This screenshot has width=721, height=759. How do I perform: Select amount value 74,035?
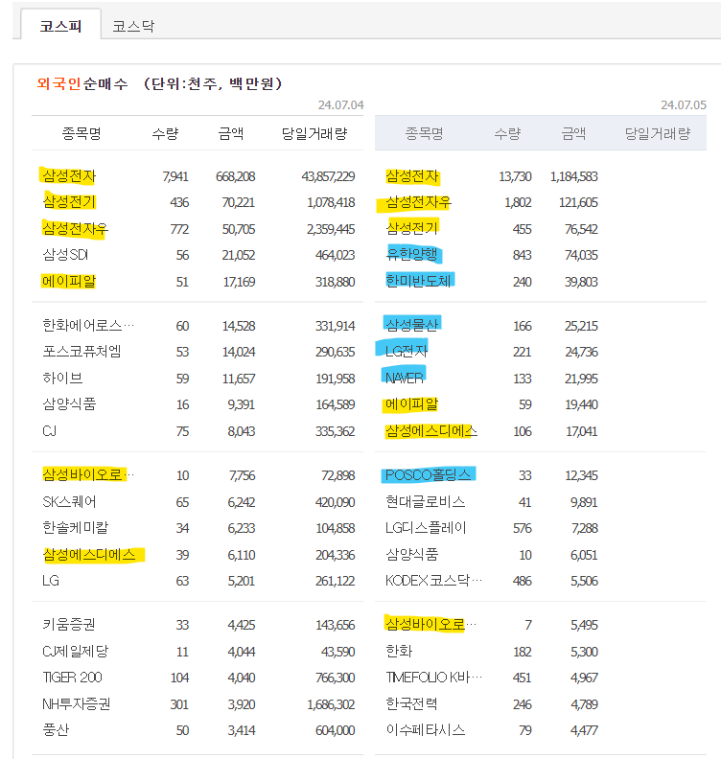click(x=581, y=255)
